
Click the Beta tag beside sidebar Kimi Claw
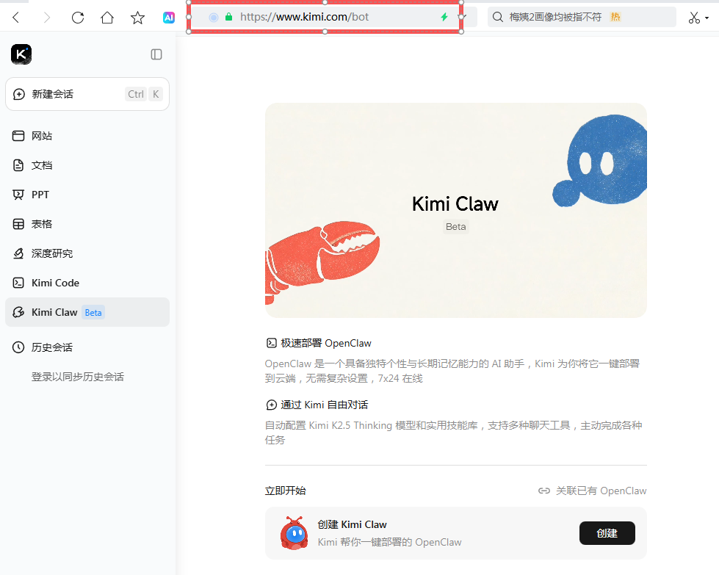93,313
